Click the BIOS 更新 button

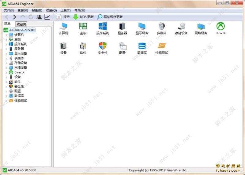tap(83, 17)
